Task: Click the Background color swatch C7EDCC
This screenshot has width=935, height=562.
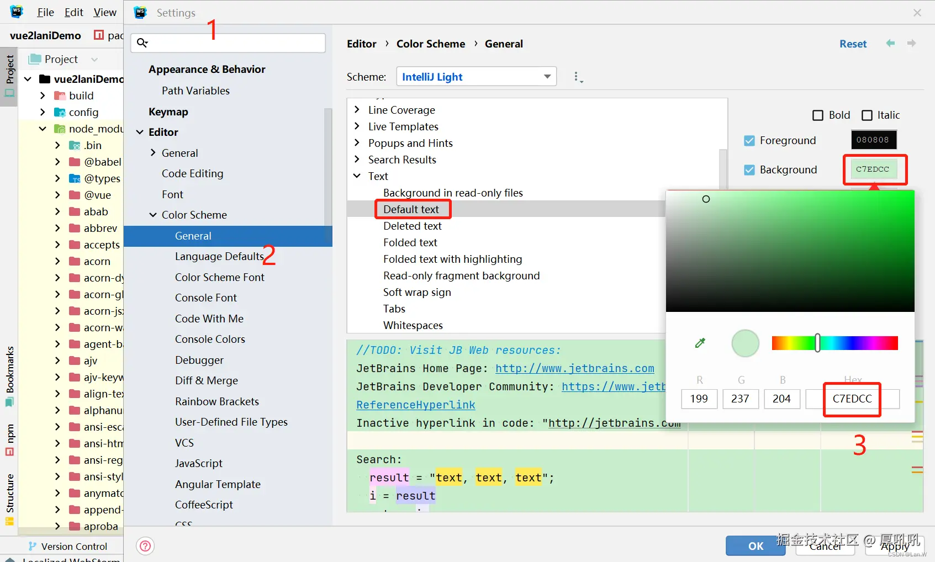Action: tap(873, 169)
